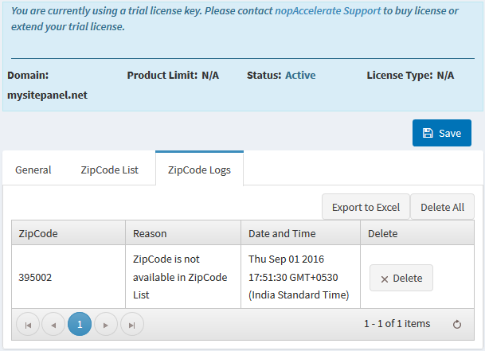Select the ZipCode Logs tab
Viewport: 485px width, 351px height.
click(x=199, y=170)
